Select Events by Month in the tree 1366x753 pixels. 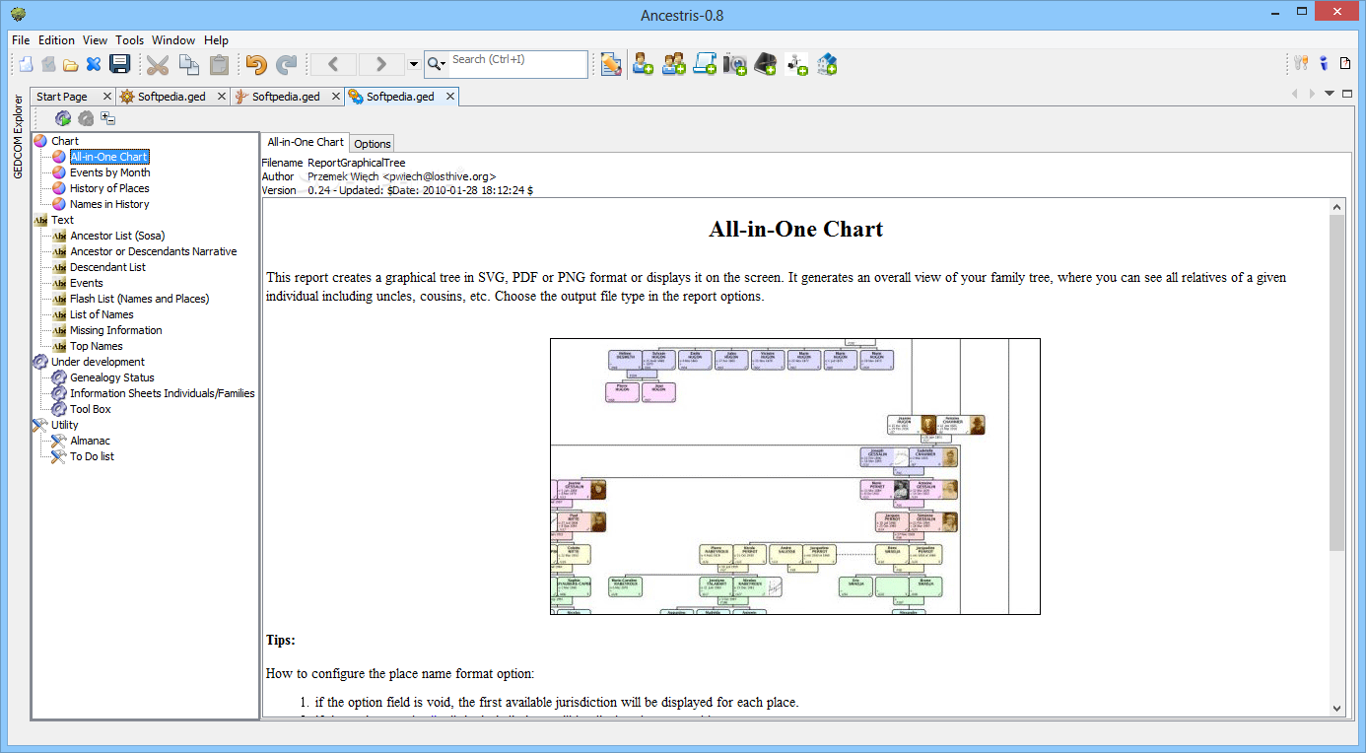[110, 172]
